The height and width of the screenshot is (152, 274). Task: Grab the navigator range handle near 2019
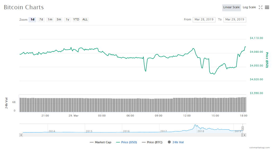tap(242, 128)
